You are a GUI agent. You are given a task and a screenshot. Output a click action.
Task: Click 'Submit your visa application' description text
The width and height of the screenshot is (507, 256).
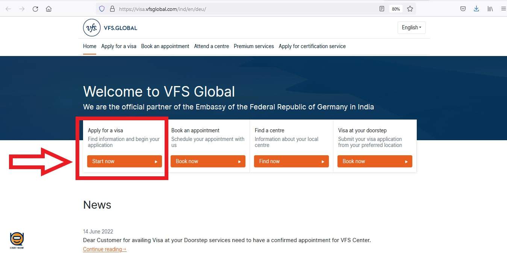click(x=370, y=142)
